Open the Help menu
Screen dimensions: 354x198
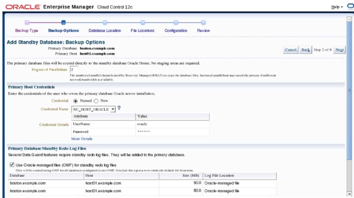(337, 7)
